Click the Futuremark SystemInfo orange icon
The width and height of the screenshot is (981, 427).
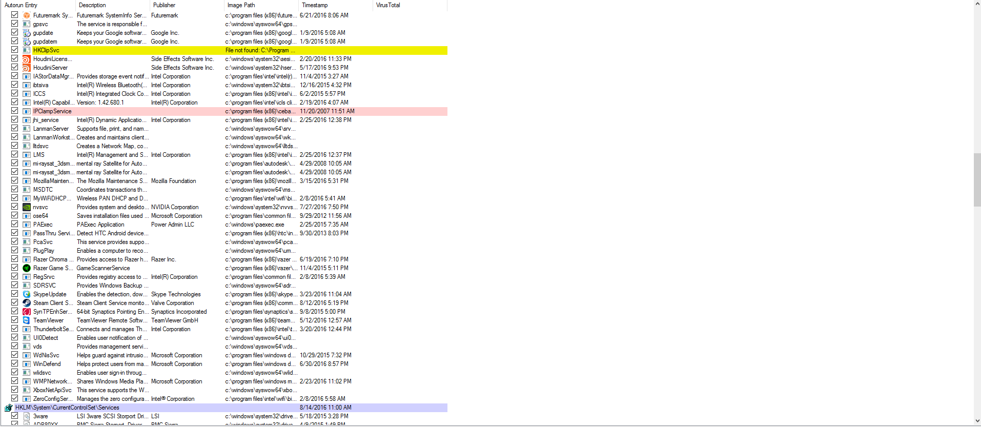tap(27, 15)
